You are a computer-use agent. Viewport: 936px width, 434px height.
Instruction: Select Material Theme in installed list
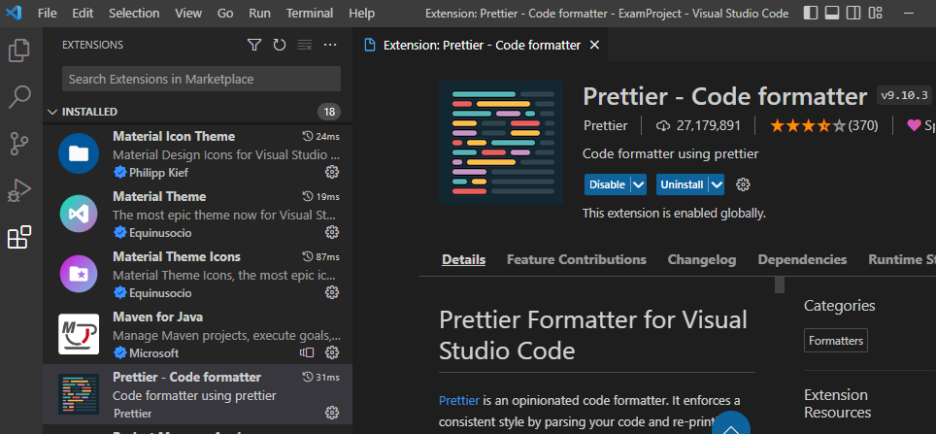click(x=197, y=215)
